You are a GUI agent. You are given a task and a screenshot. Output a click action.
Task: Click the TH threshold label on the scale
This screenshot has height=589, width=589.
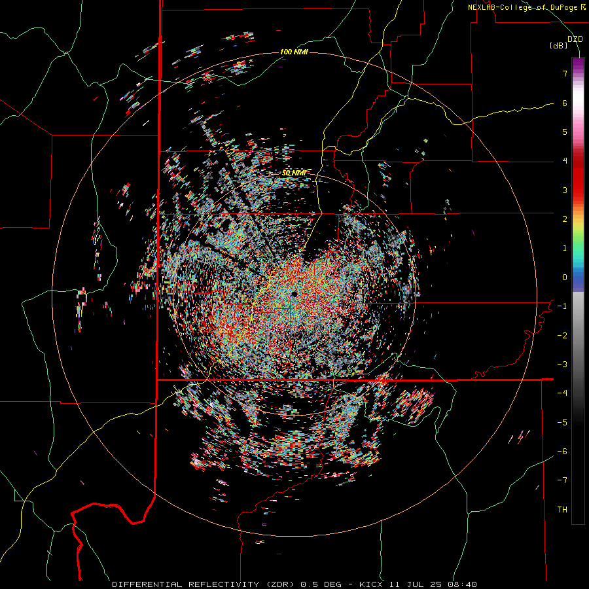coord(562,510)
